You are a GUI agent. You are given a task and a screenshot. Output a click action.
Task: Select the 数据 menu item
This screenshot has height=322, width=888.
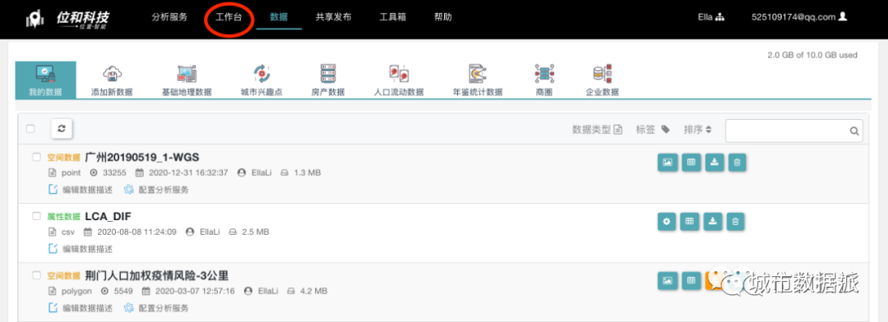(x=279, y=17)
